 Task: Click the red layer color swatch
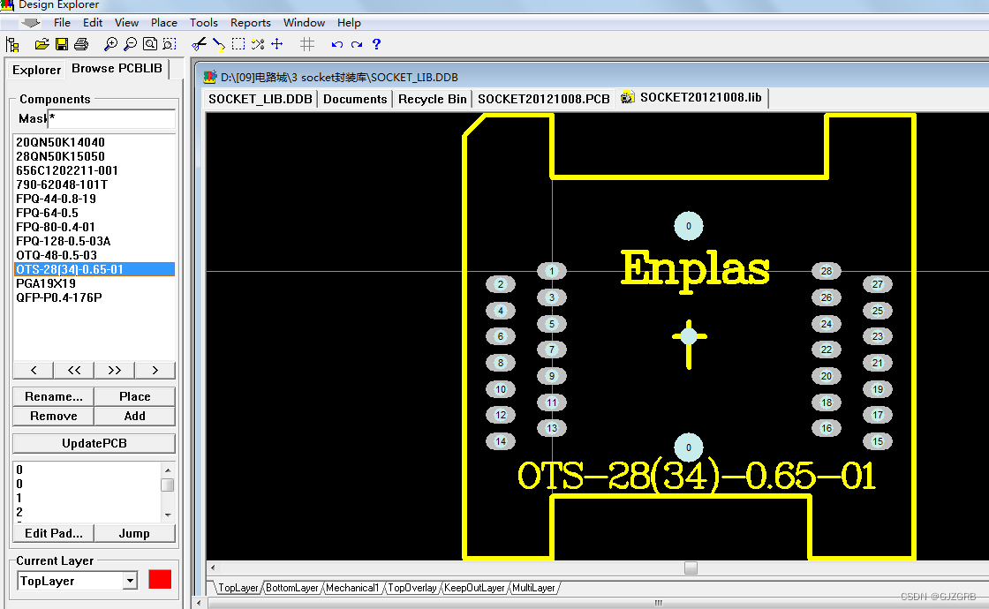pos(160,579)
